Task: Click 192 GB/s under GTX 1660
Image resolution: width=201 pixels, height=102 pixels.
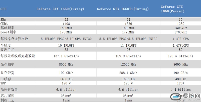Action: 66,73
